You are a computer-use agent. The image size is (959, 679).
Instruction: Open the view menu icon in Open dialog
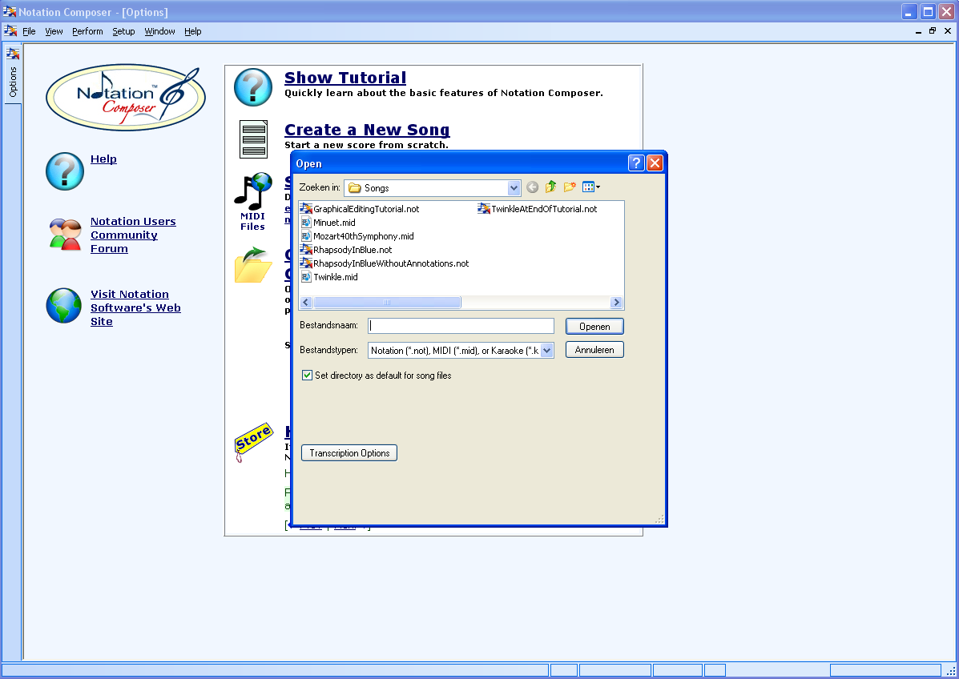[x=590, y=187]
